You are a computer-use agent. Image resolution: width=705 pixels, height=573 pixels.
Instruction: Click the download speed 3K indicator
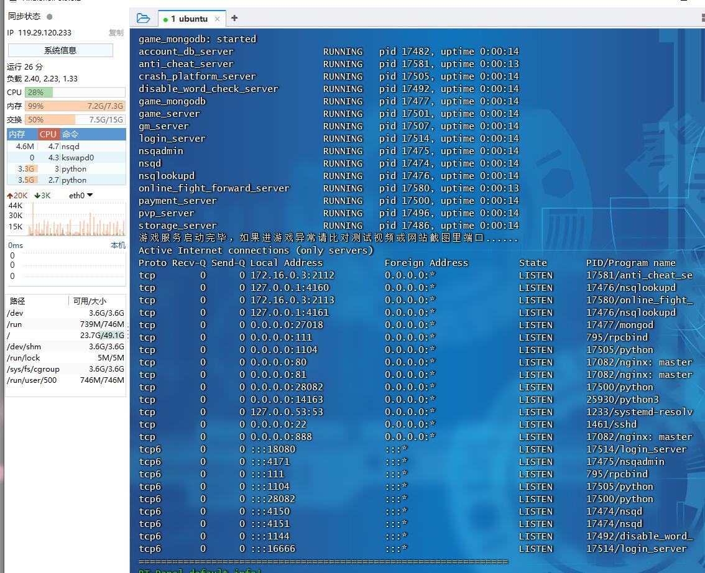click(42, 196)
